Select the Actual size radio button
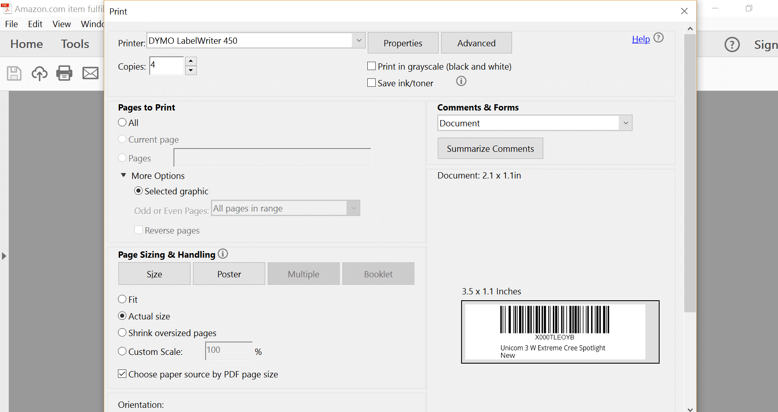778x412 pixels. 122,316
